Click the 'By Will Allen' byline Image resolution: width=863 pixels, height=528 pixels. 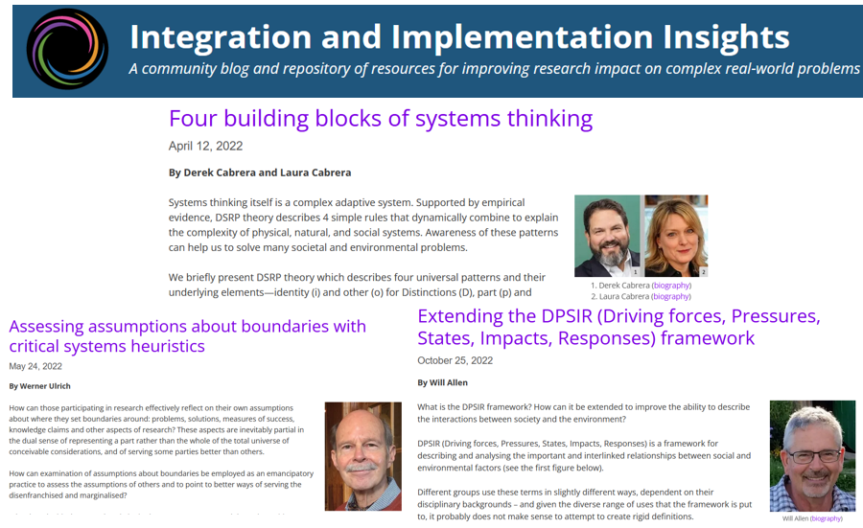(442, 382)
